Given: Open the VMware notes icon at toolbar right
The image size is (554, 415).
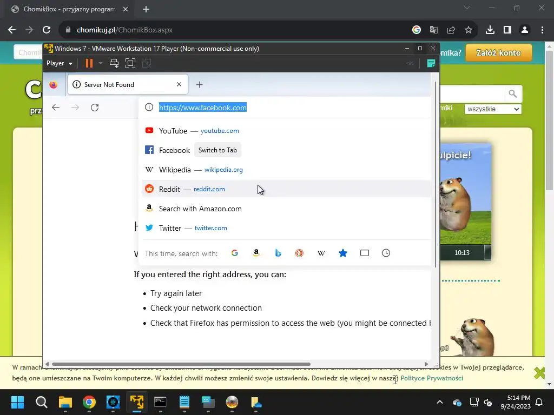Looking at the screenshot, I should pyautogui.click(x=431, y=63).
